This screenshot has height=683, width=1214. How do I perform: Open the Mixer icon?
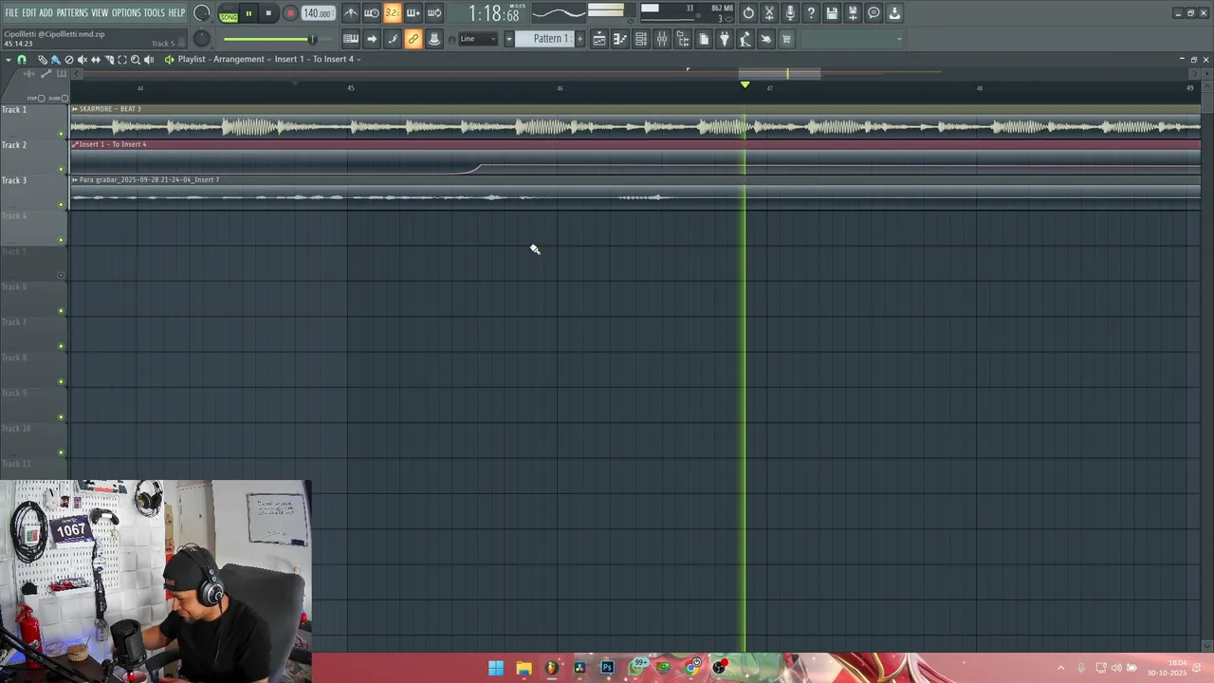tap(662, 39)
